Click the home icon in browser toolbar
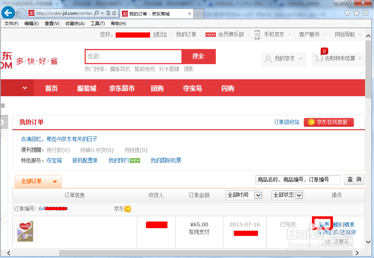The height and width of the screenshot is (258, 374). 348,13
